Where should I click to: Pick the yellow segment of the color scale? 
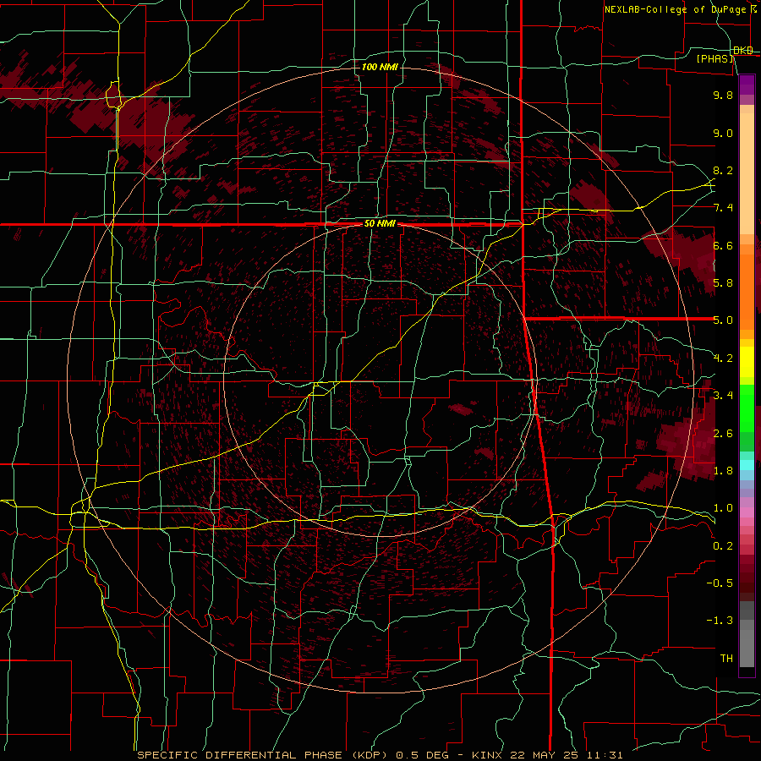747,362
